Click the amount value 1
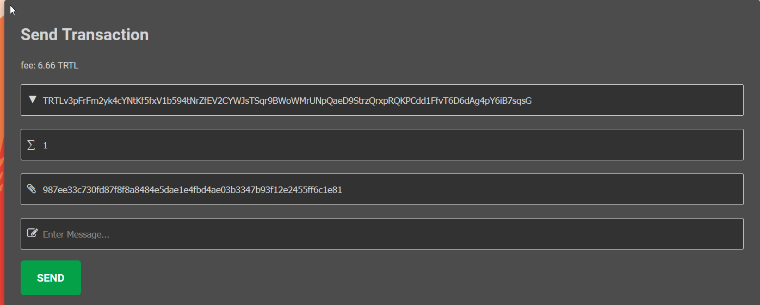The image size is (760, 305). (46, 145)
